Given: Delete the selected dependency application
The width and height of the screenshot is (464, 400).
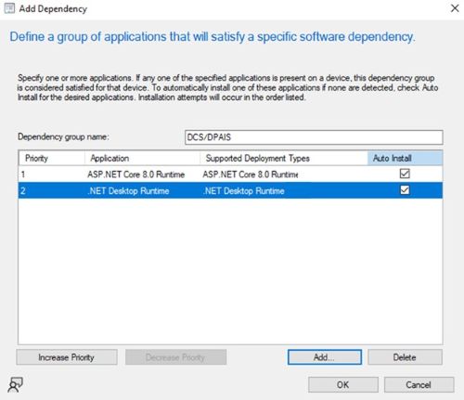Looking at the screenshot, I should tap(405, 357).
